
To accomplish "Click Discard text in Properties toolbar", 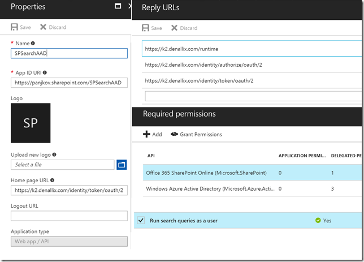I will point(57,27).
